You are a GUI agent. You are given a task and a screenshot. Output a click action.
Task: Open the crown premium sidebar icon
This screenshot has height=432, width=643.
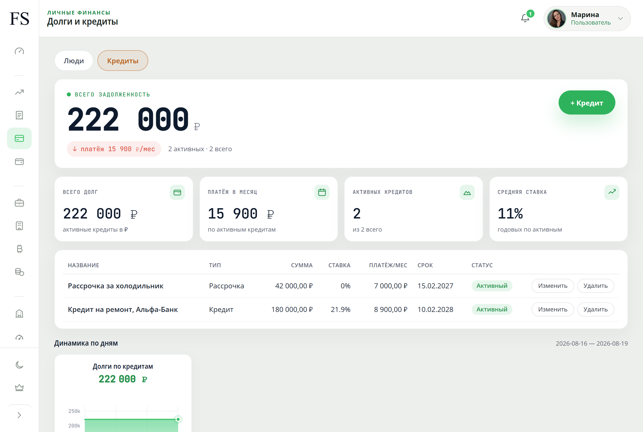[19, 388]
